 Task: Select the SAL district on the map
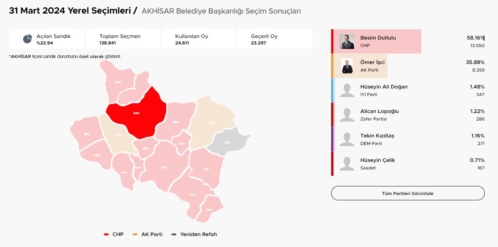click(165, 167)
